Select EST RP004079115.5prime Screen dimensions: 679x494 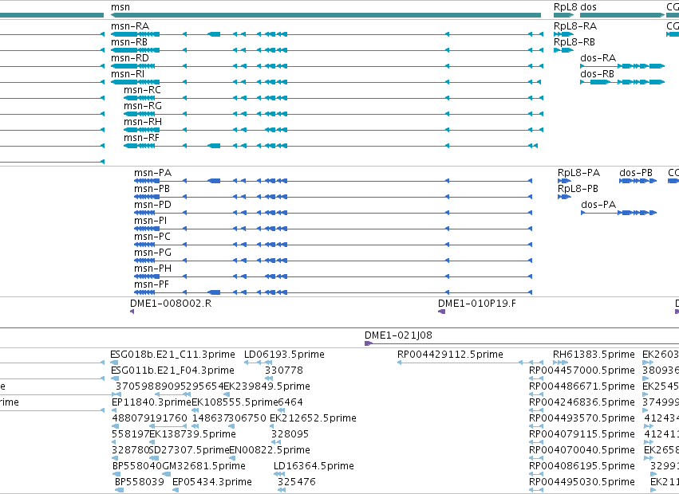582,434
